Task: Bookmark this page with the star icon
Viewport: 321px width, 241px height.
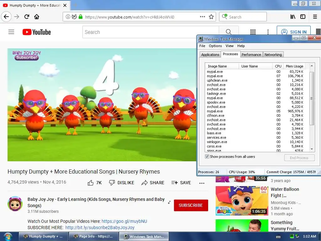Action: 211,17
